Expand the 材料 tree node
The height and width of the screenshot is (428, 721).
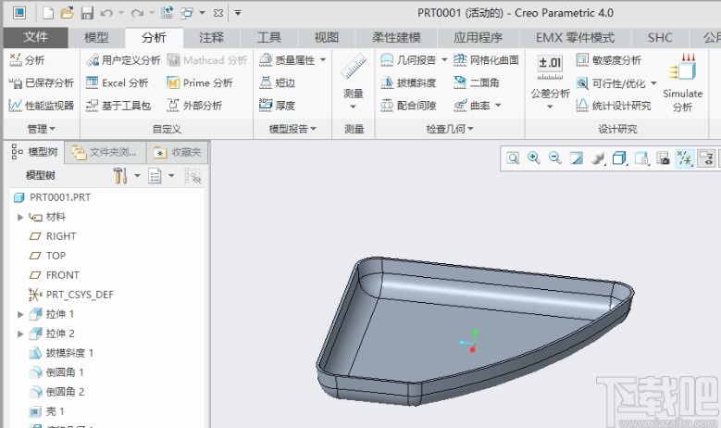(x=20, y=217)
